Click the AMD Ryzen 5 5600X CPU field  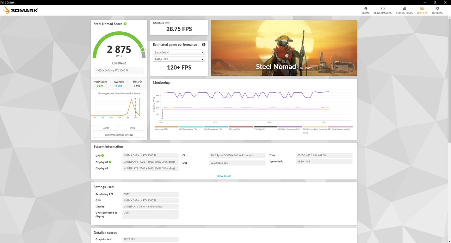237,155
